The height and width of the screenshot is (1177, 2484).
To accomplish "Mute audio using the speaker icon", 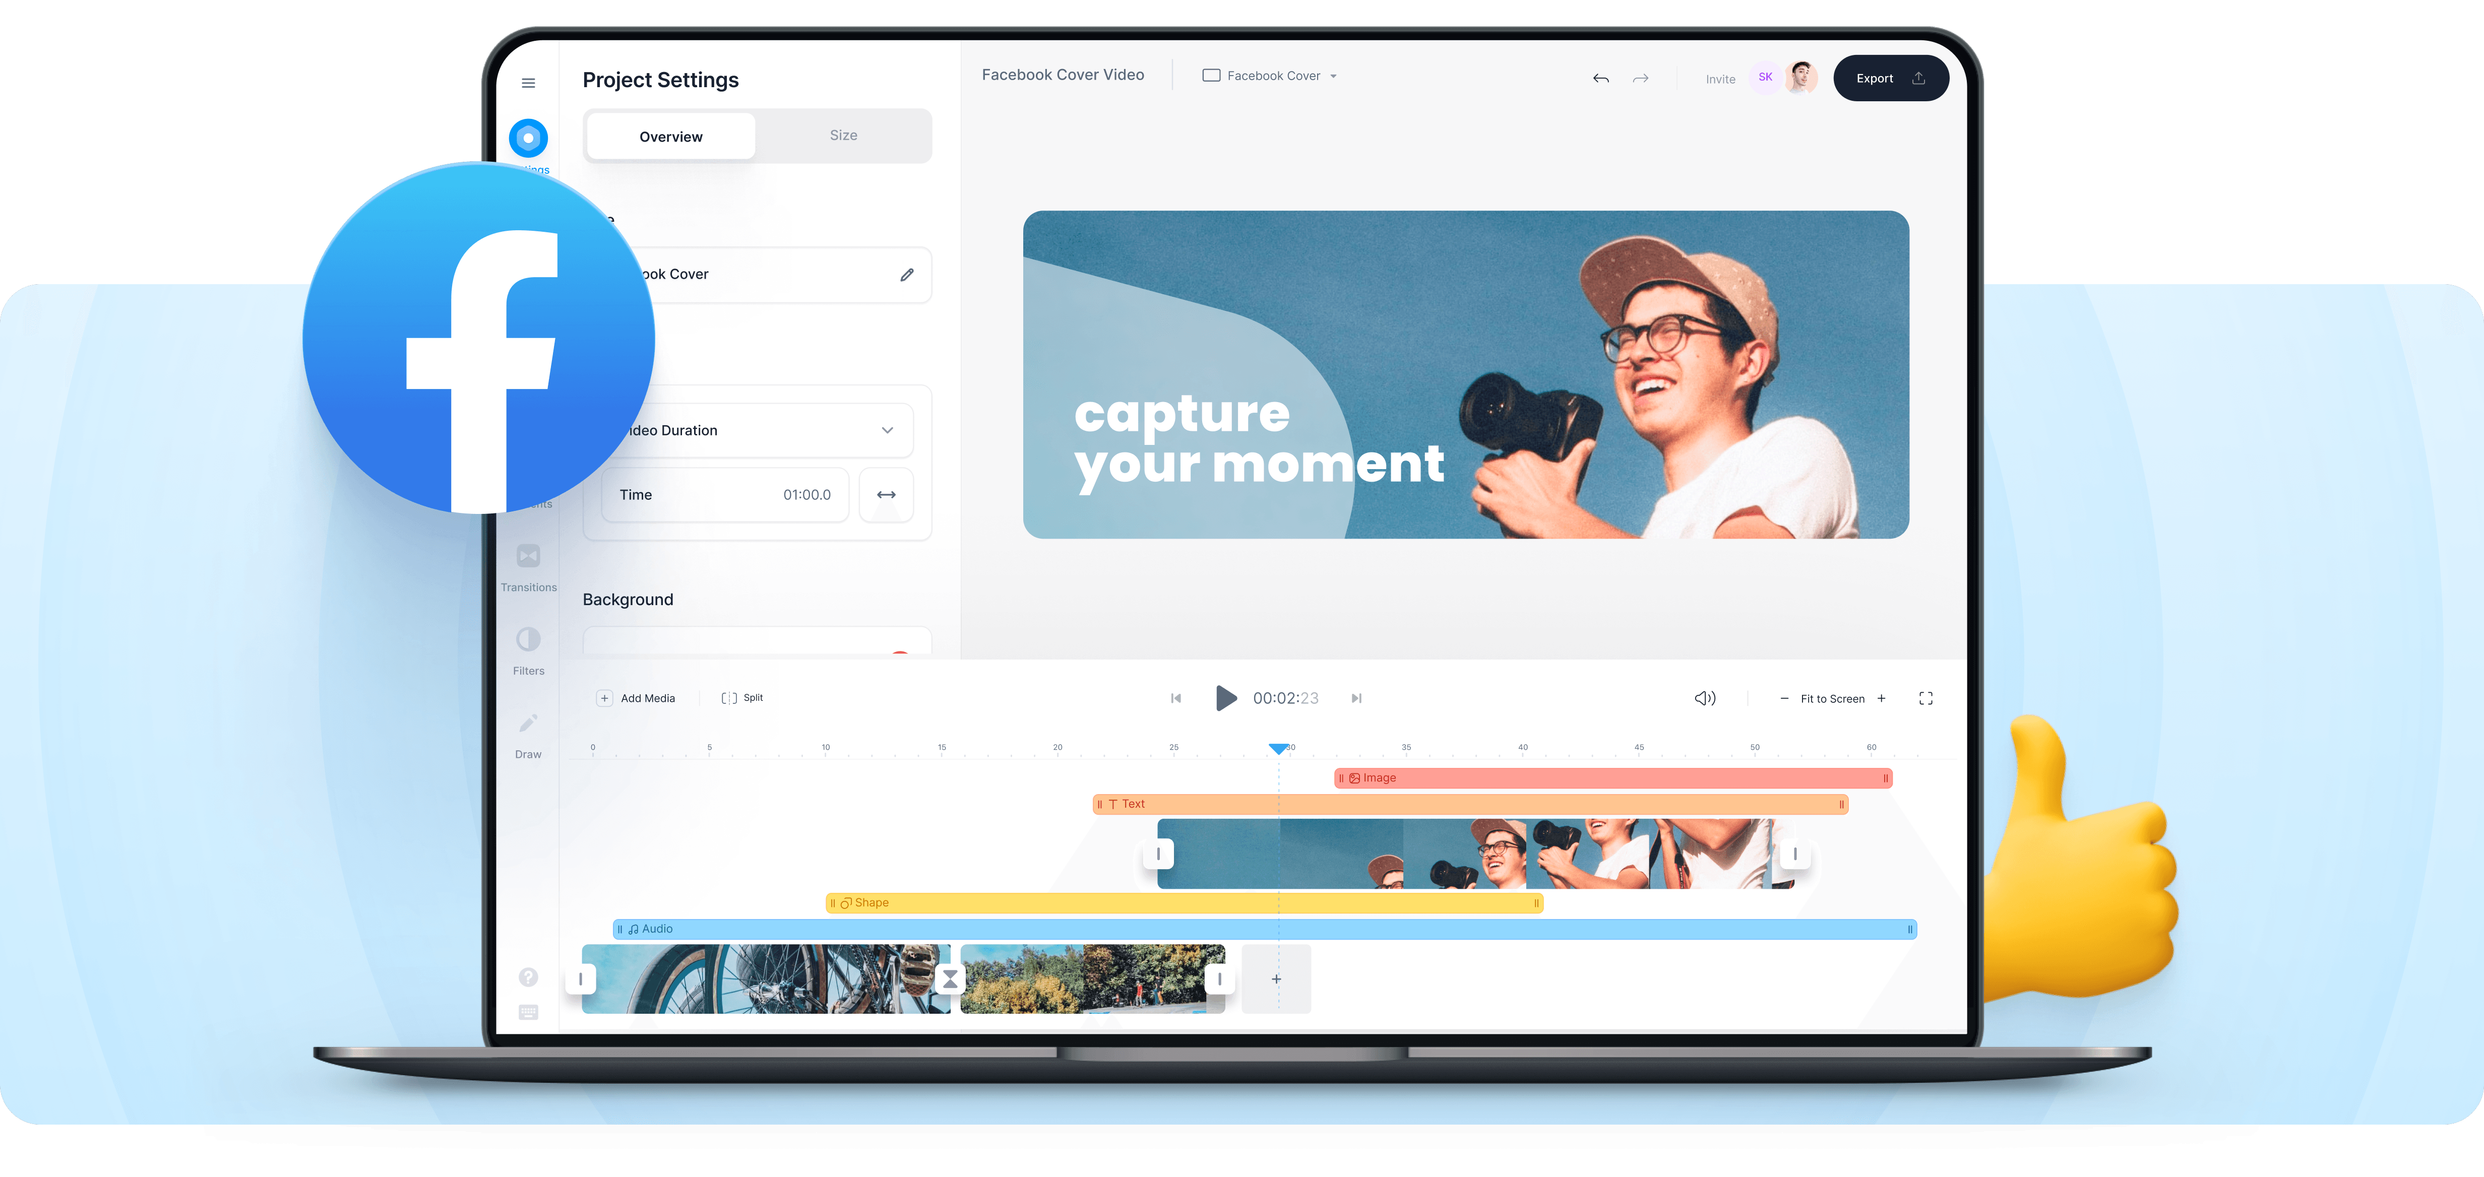I will click(x=1705, y=698).
